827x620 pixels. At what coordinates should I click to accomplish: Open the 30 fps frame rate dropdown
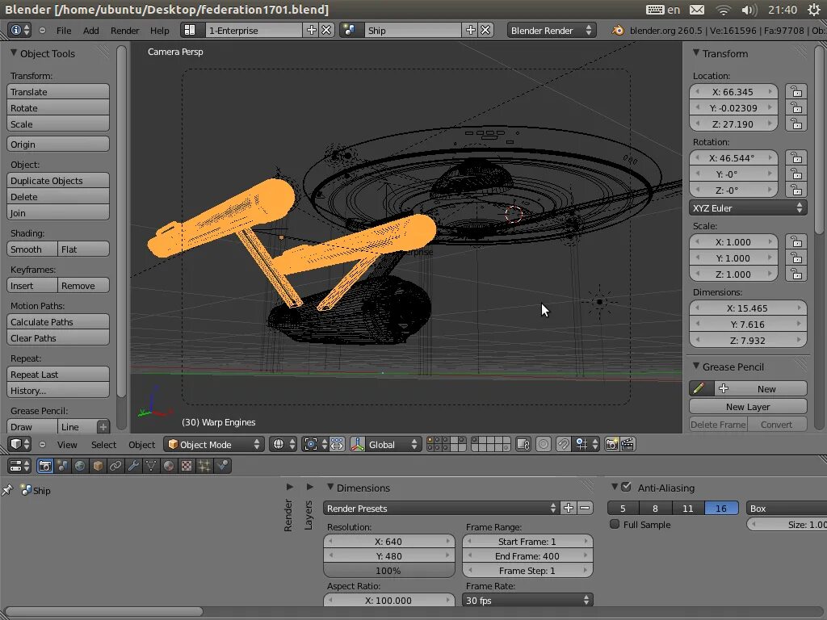pos(527,600)
